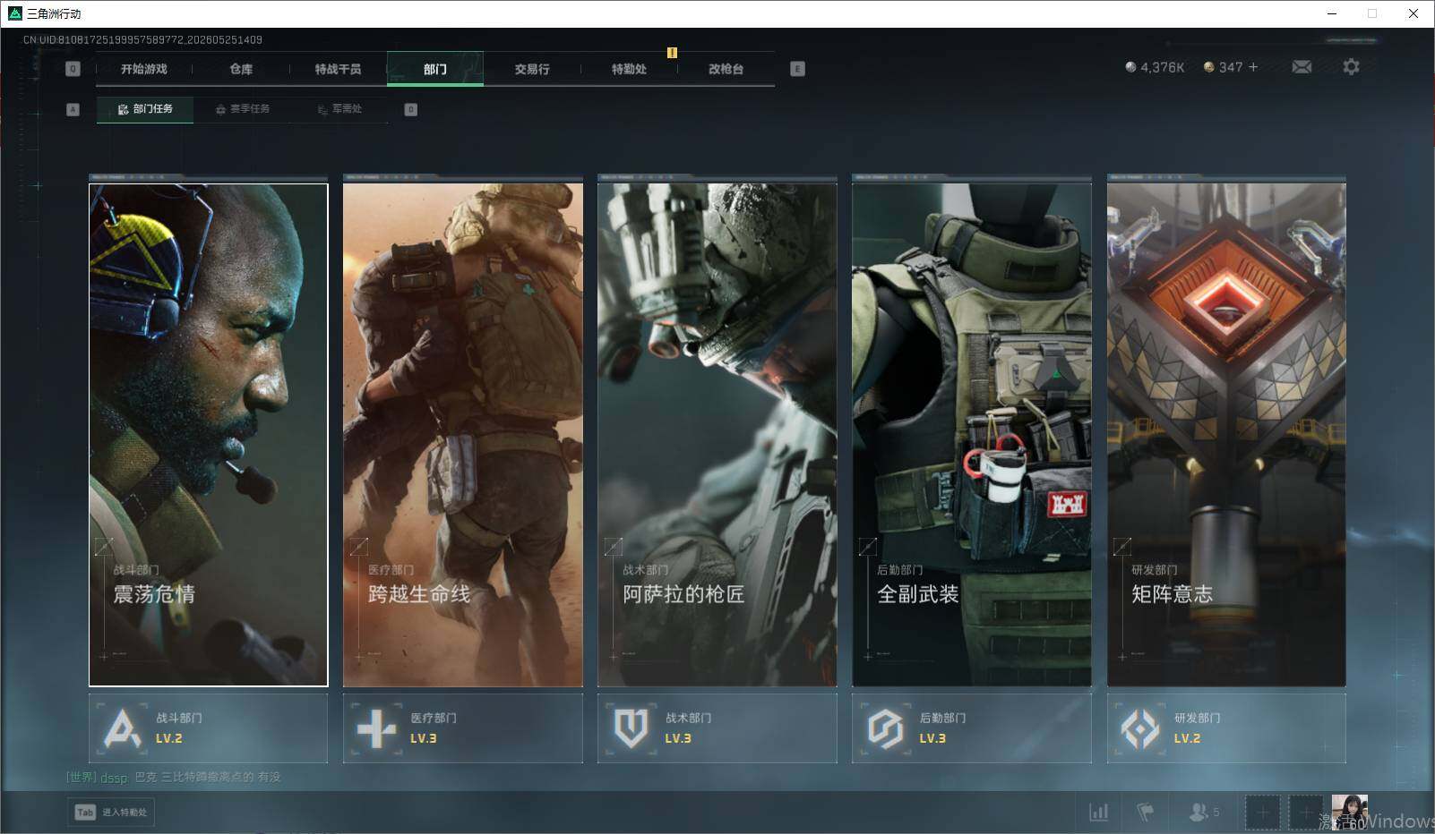Click the Tab 进入特勤处 button
The height and width of the screenshot is (834, 1435).
111,813
